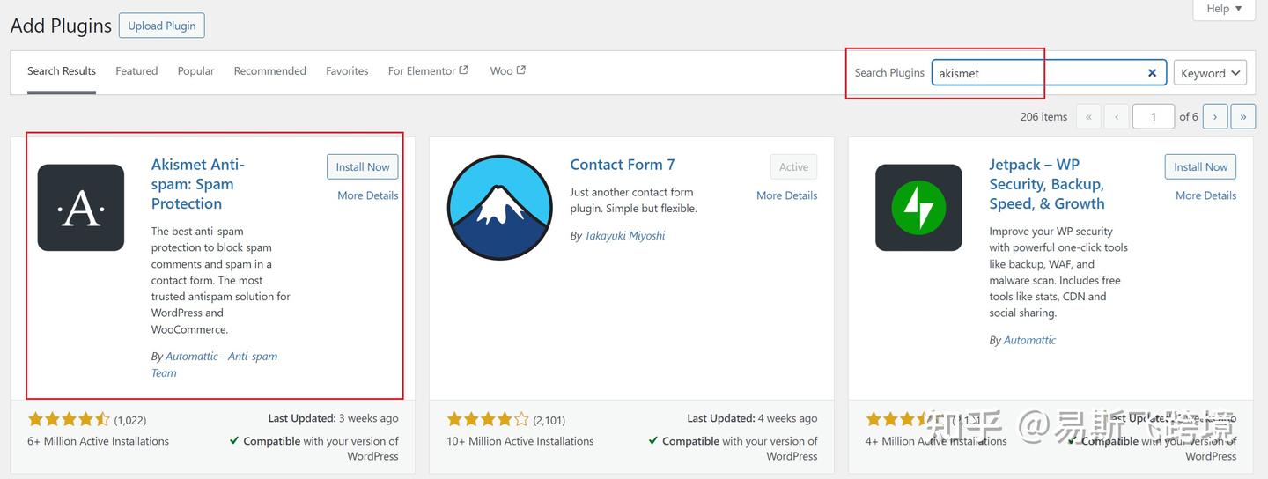Click the Akismet plugin logo icon
The image size is (1268, 479).
pos(81,208)
